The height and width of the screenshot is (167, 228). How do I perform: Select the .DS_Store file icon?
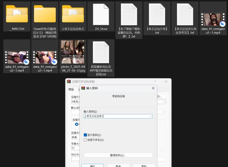click(101, 14)
